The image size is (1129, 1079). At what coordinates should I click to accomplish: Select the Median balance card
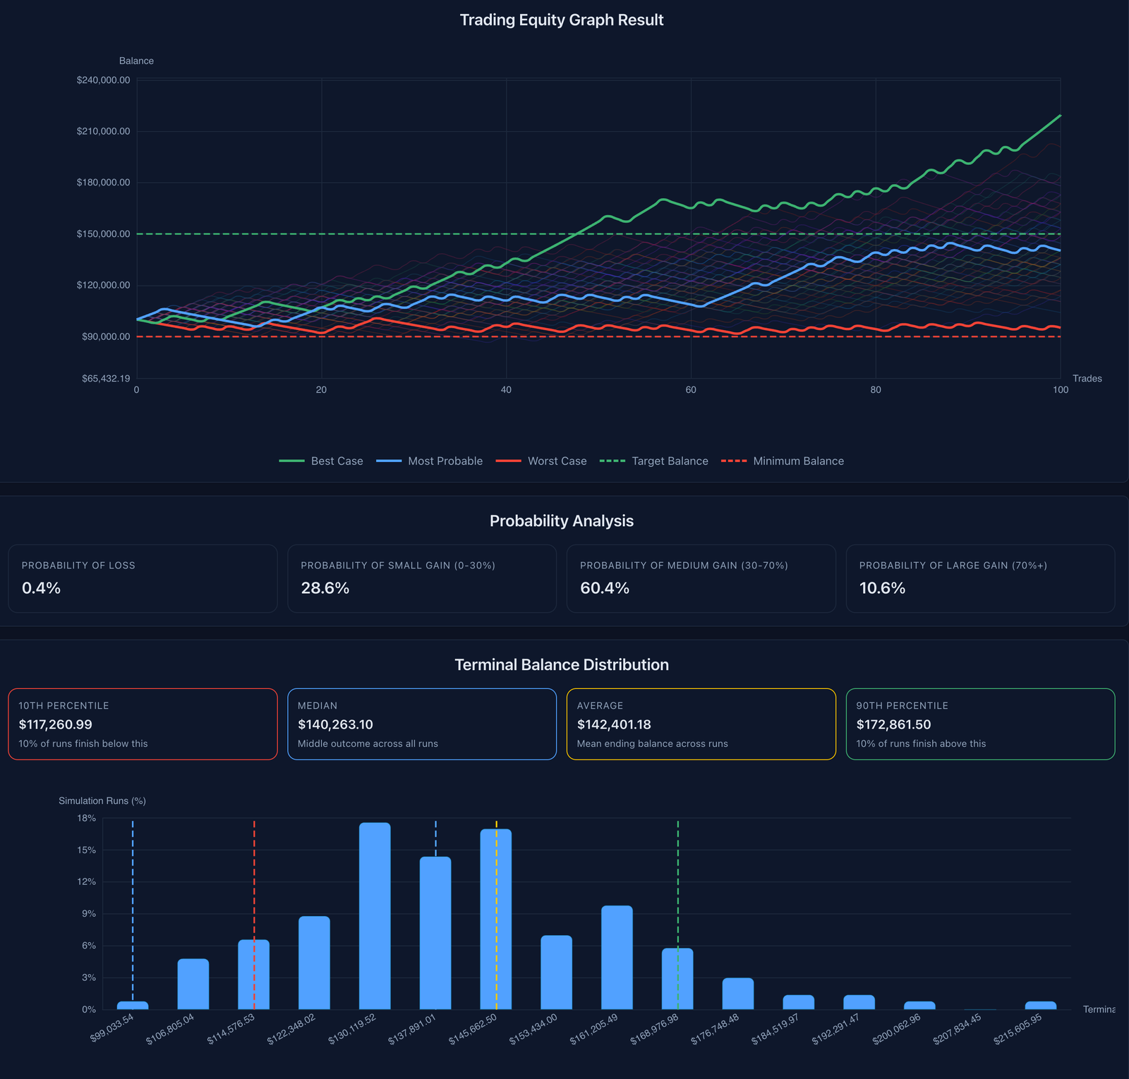[x=422, y=724]
